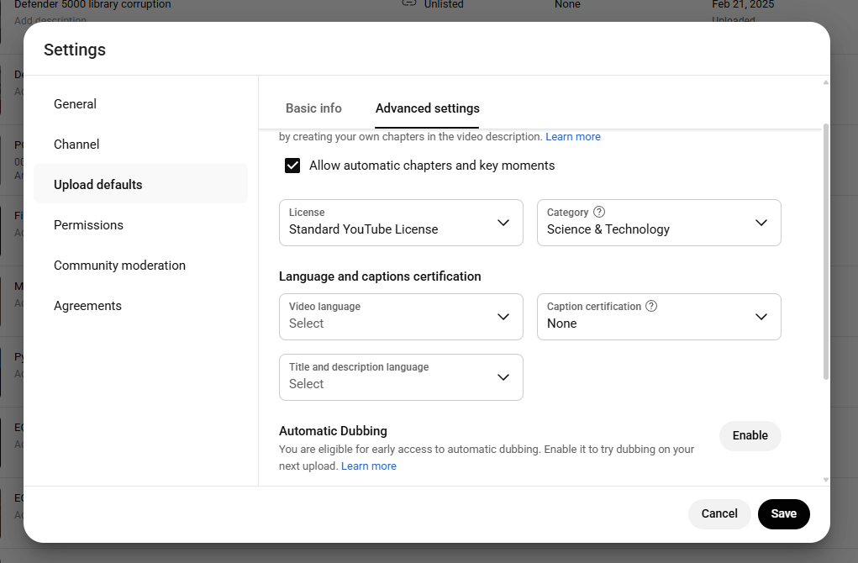Enable Automatic Dubbing

pyautogui.click(x=750, y=435)
